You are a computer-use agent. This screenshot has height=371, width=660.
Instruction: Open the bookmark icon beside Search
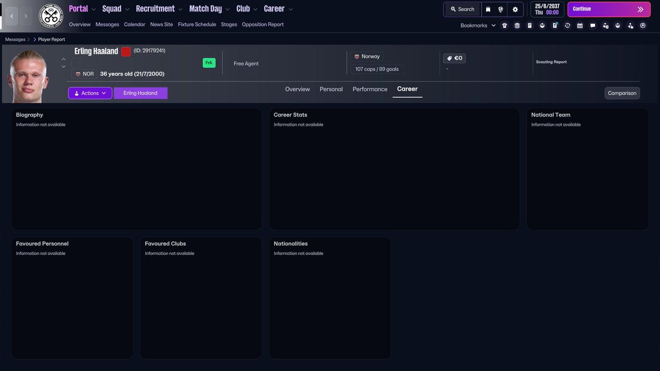click(488, 9)
